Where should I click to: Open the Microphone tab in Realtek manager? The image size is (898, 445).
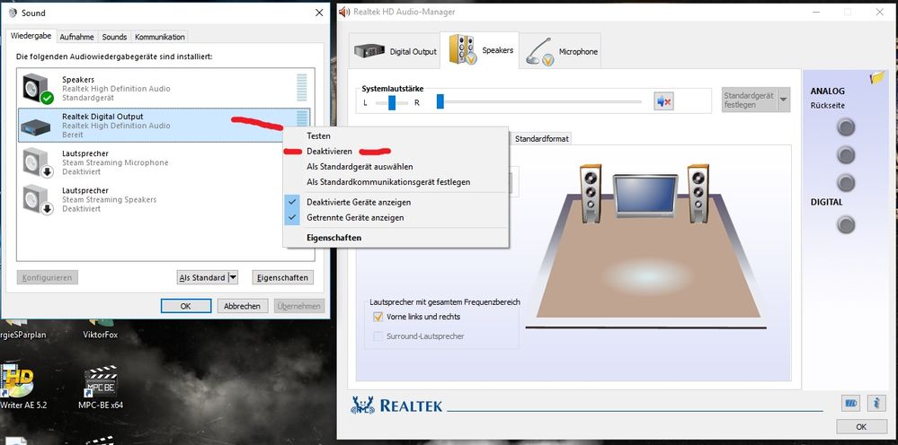pyautogui.click(x=564, y=51)
